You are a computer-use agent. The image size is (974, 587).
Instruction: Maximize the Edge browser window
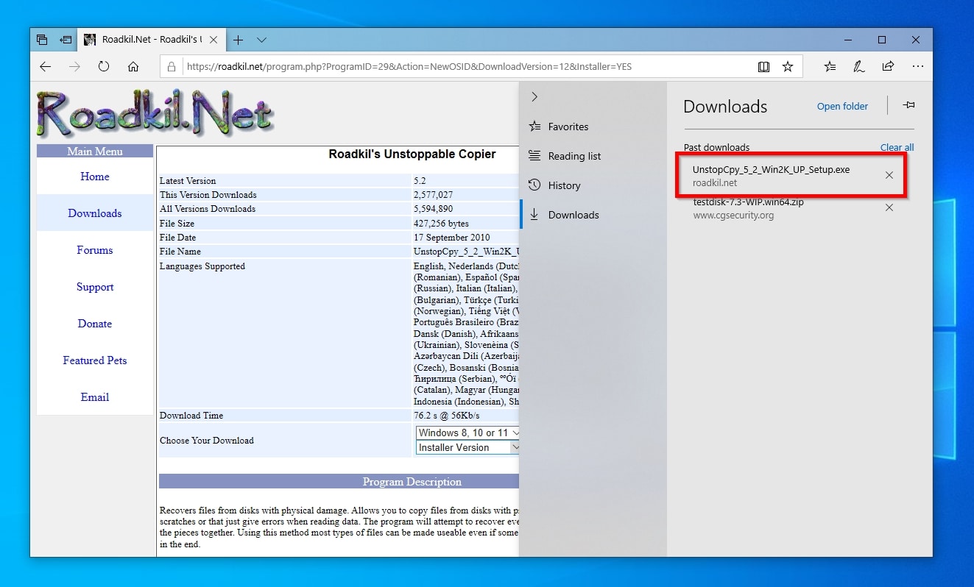point(882,40)
